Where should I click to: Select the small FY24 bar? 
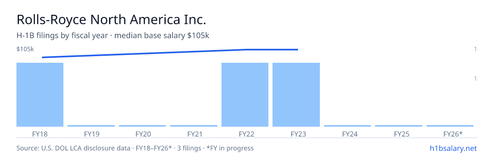coord(347,126)
